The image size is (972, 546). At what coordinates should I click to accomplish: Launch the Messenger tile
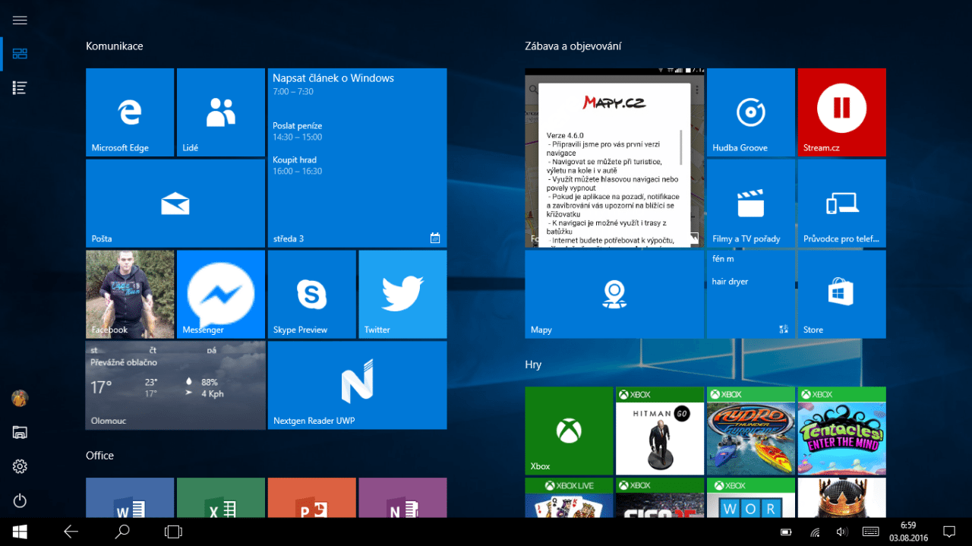(221, 295)
